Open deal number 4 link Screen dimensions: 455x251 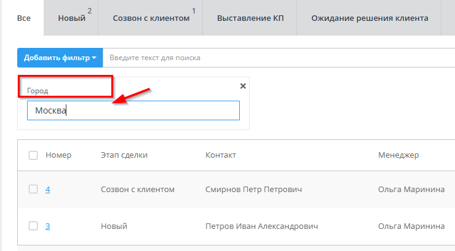[48, 190]
